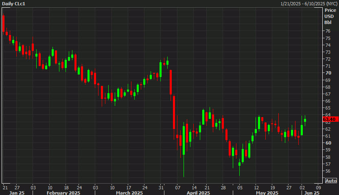The height and width of the screenshot is (195, 339).
Task: Click price level 61 on the axis
Action: (328, 136)
